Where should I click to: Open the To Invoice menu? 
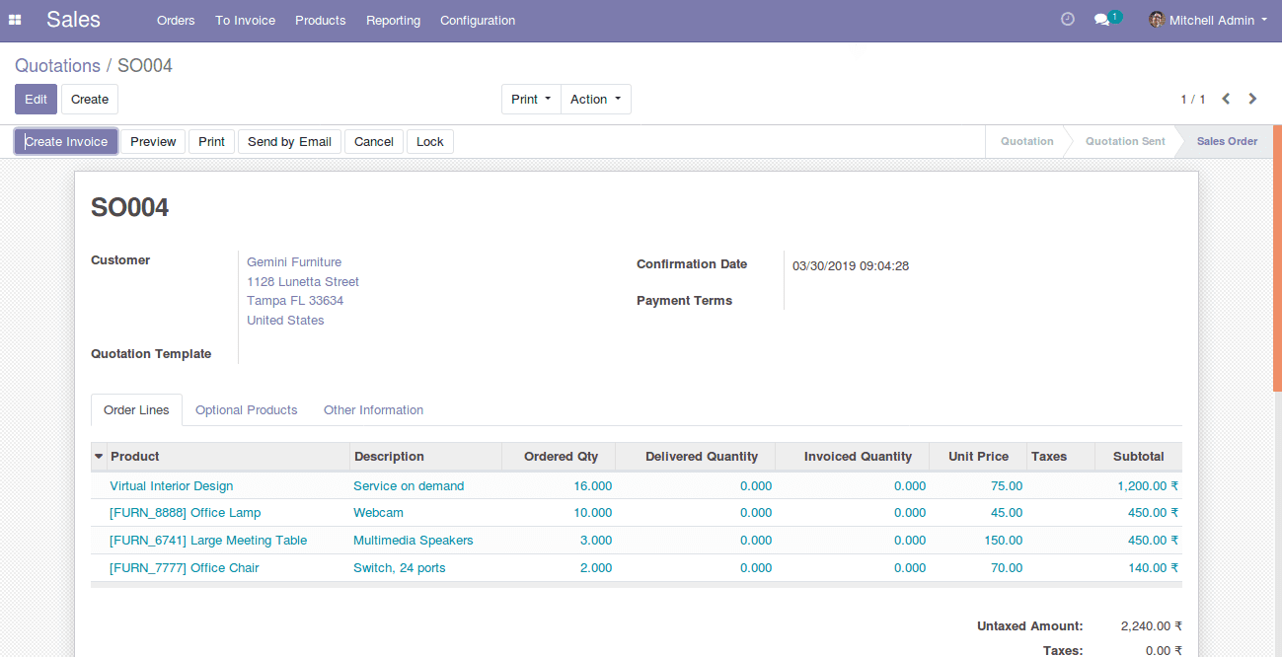point(245,20)
